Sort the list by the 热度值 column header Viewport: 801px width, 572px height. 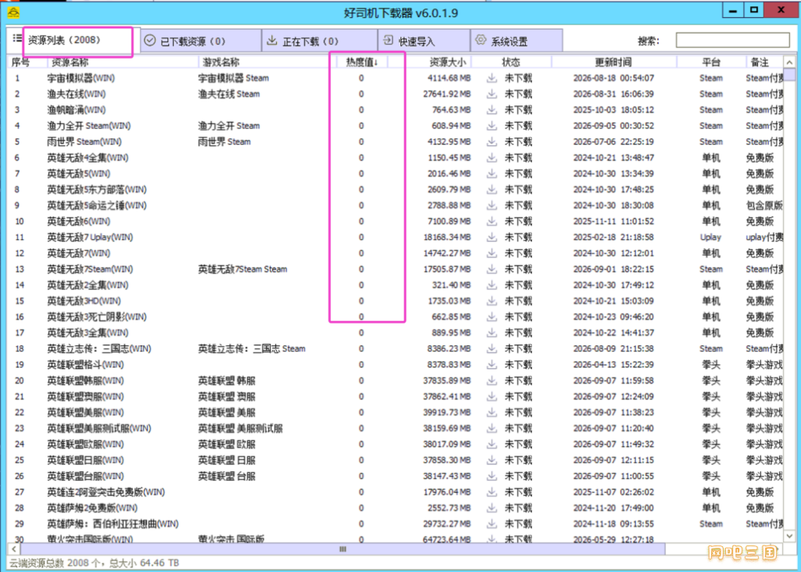pyautogui.click(x=361, y=63)
